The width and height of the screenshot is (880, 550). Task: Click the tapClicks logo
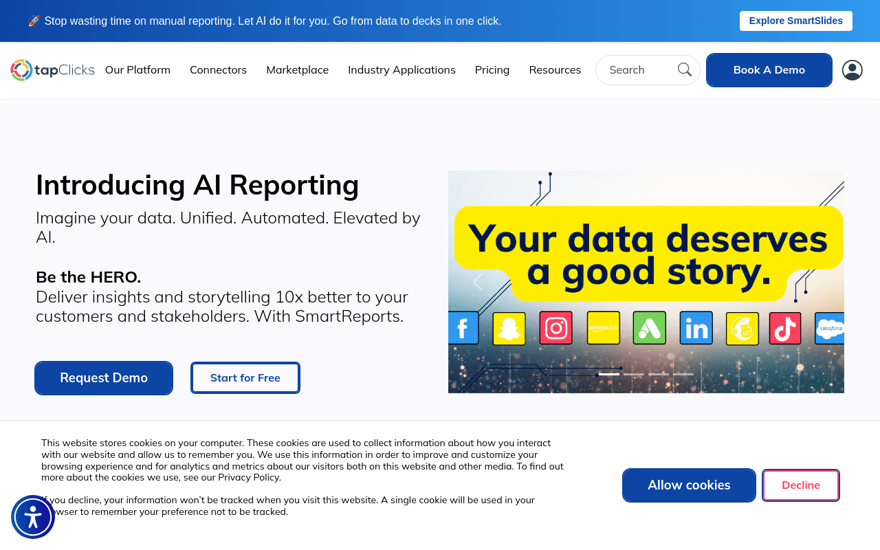pos(53,69)
